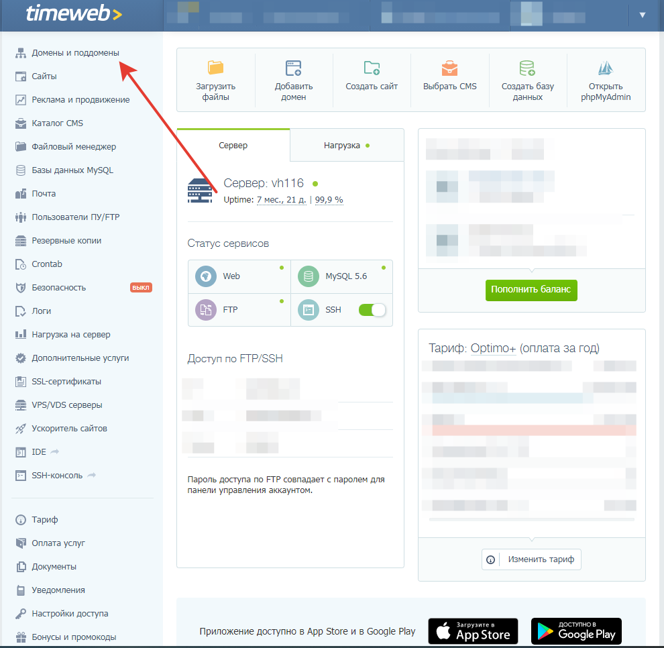Click the Пользователи ПУ/FTP icon
The height and width of the screenshot is (648, 664).
[20, 217]
